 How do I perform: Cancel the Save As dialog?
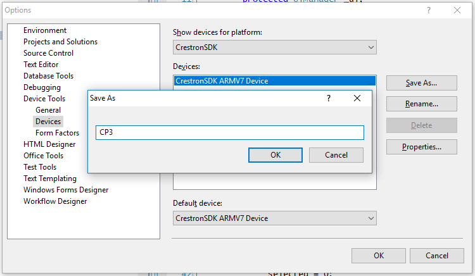[336, 155]
